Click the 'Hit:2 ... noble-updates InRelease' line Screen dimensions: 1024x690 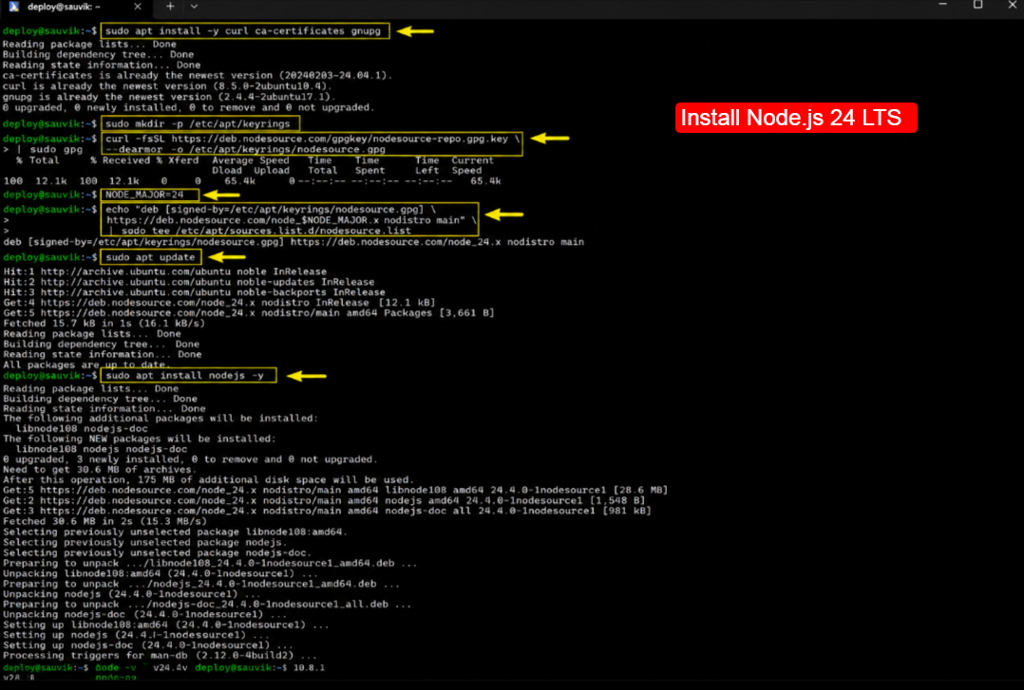tap(189, 282)
